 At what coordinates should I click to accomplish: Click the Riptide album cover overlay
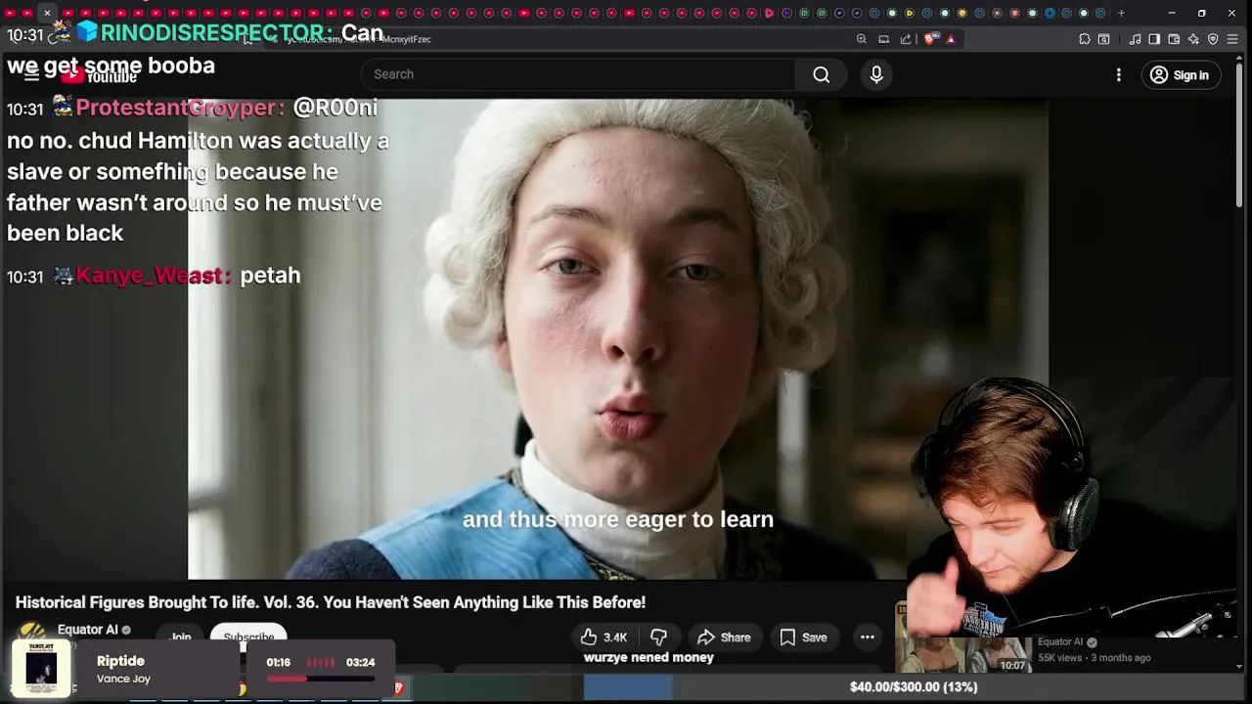tap(41, 669)
